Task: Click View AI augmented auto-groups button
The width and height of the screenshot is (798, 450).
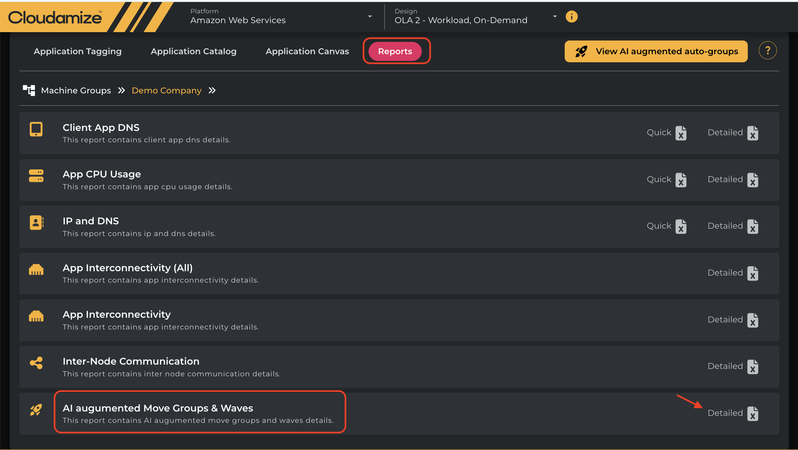Action: 656,51
